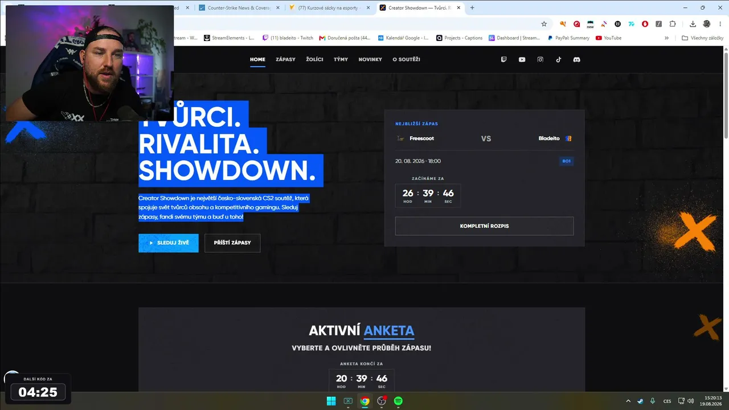Open ZÁPASY navigation item
729x410 pixels.
(x=285, y=59)
